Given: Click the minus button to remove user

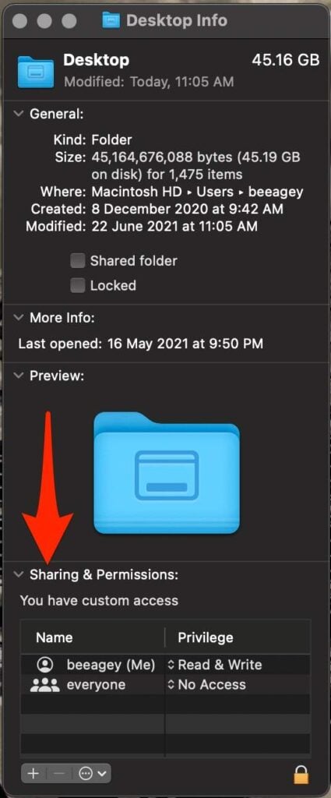Looking at the screenshot, I should tap(59, 774).
